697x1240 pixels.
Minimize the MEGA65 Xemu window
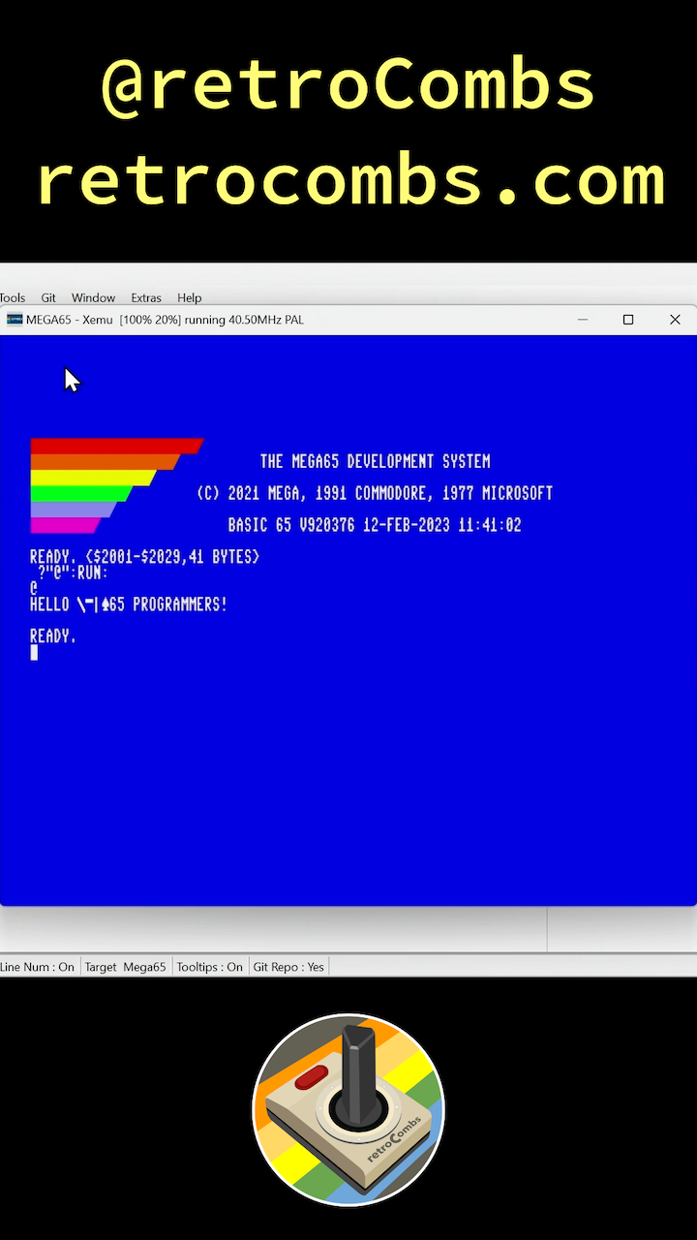(x=583, y=320)
